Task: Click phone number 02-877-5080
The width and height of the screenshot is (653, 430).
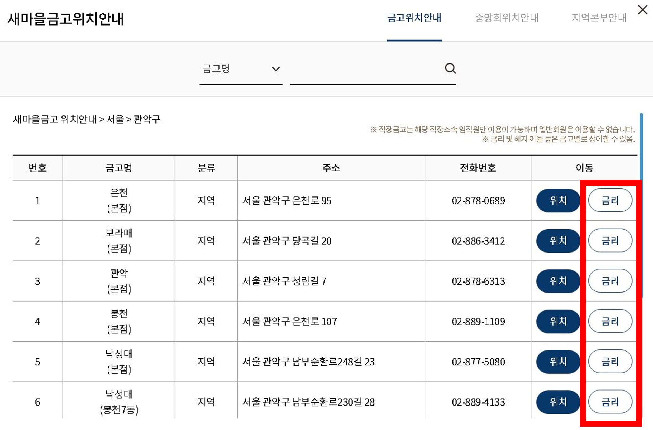Action: 478,362
